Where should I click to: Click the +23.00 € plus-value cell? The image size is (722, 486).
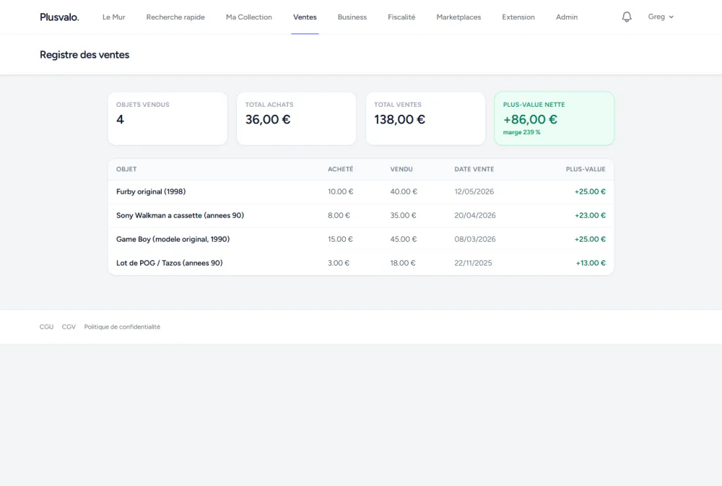click(x=590, y=216)
